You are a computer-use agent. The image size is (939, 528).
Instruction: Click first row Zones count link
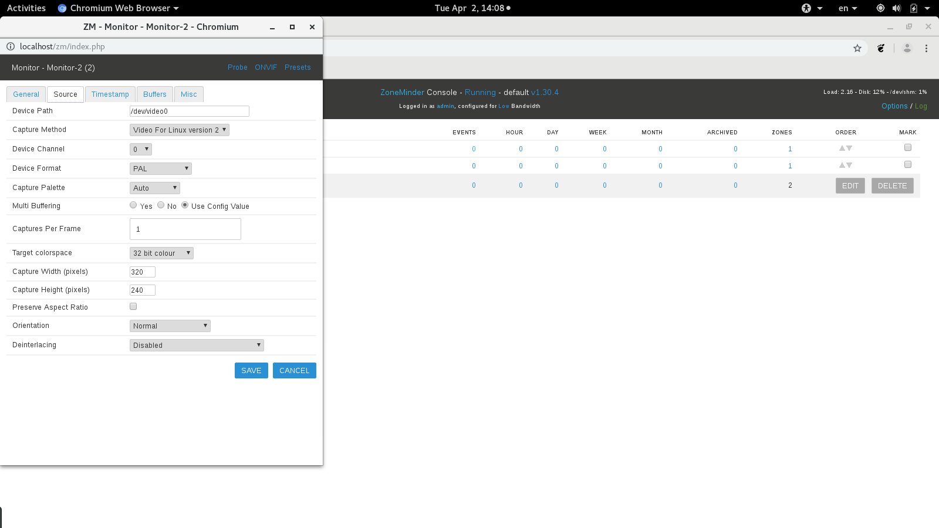coord(790,149)
